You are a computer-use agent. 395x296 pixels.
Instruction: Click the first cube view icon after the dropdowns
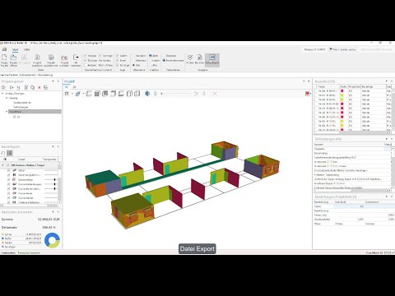coord(89,94)
